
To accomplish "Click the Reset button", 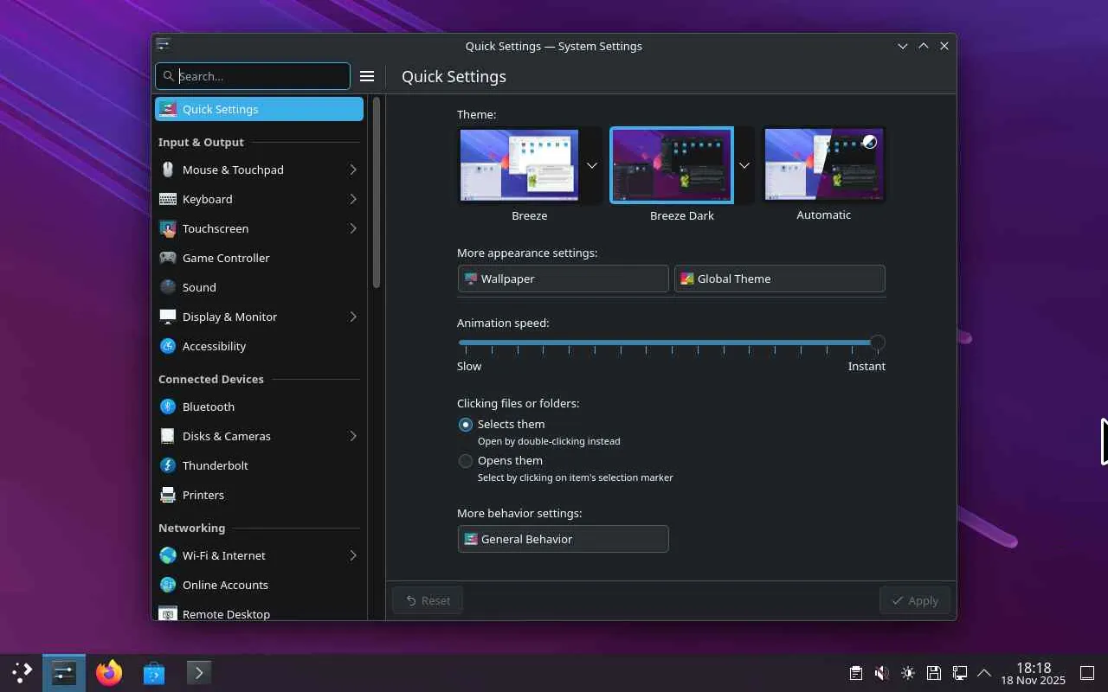I will click(x=428, y=600).
